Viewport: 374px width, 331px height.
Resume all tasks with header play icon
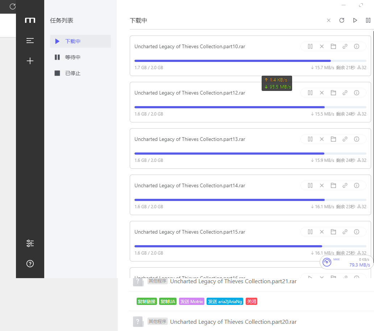click(355, 21)
